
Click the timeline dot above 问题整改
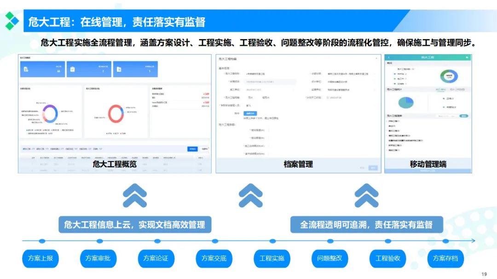tap(330, 241)
